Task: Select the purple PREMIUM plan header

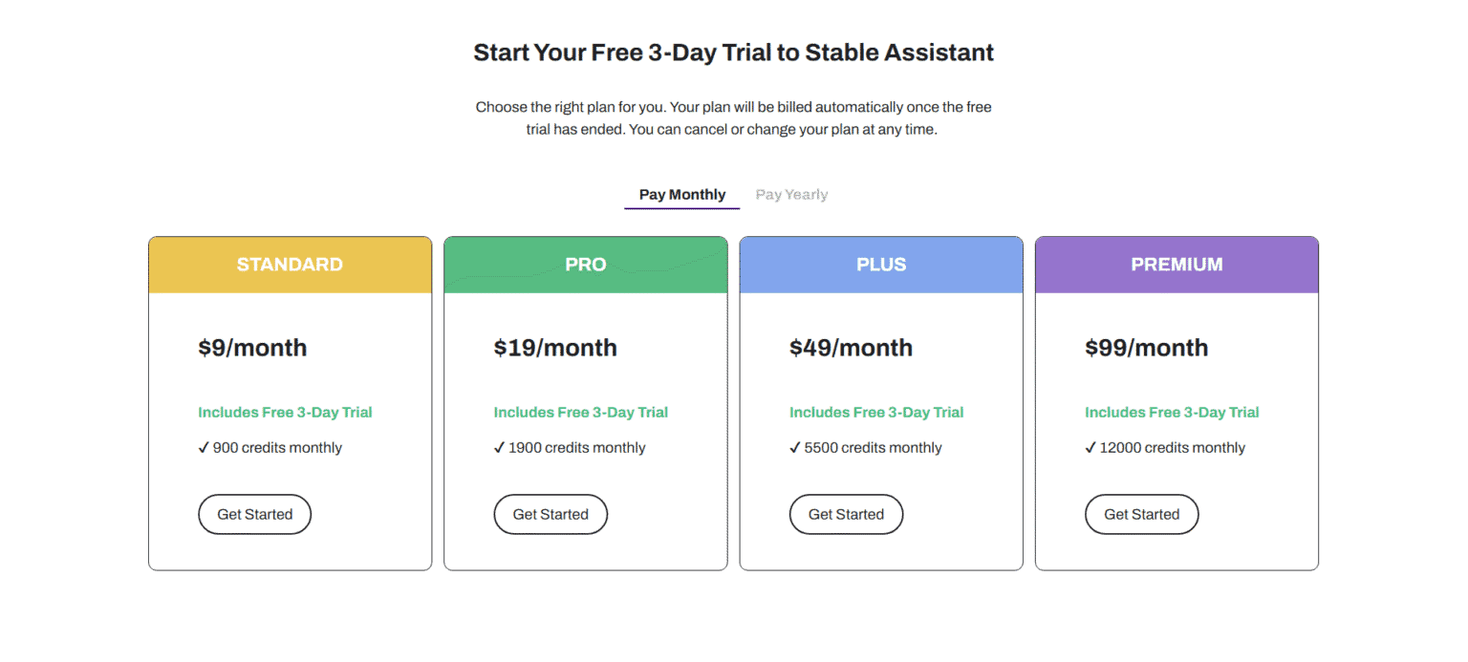Action: [x=1177, y=265]
